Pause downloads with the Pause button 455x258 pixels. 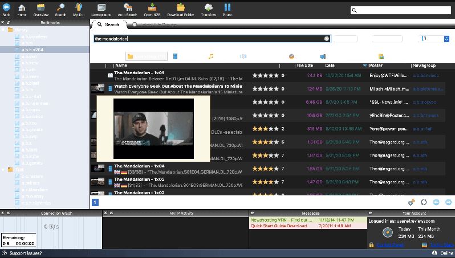227,9
